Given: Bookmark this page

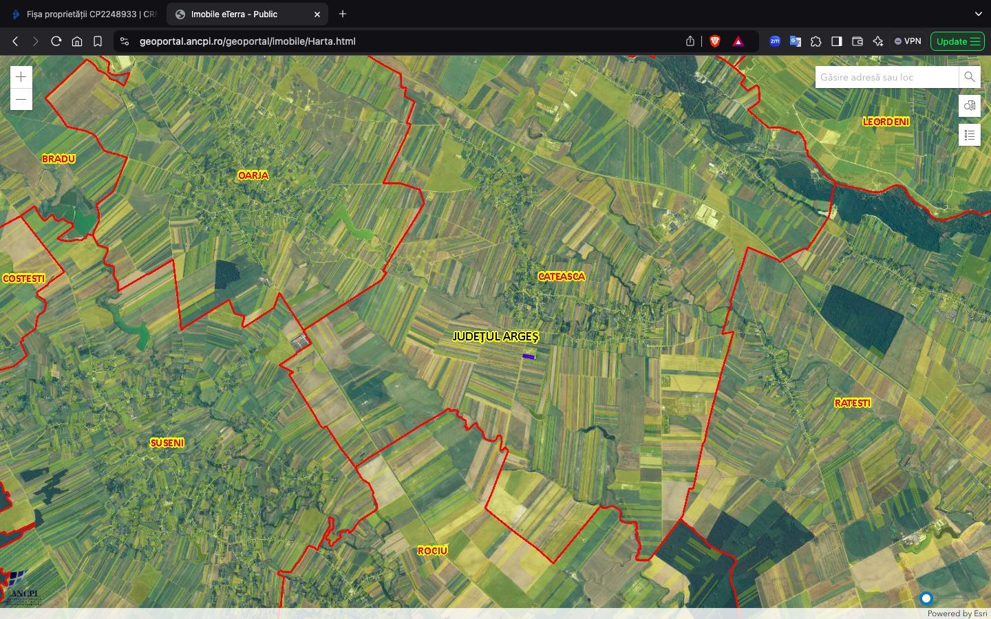Looking at the screenshot, I should coord(98,41).
